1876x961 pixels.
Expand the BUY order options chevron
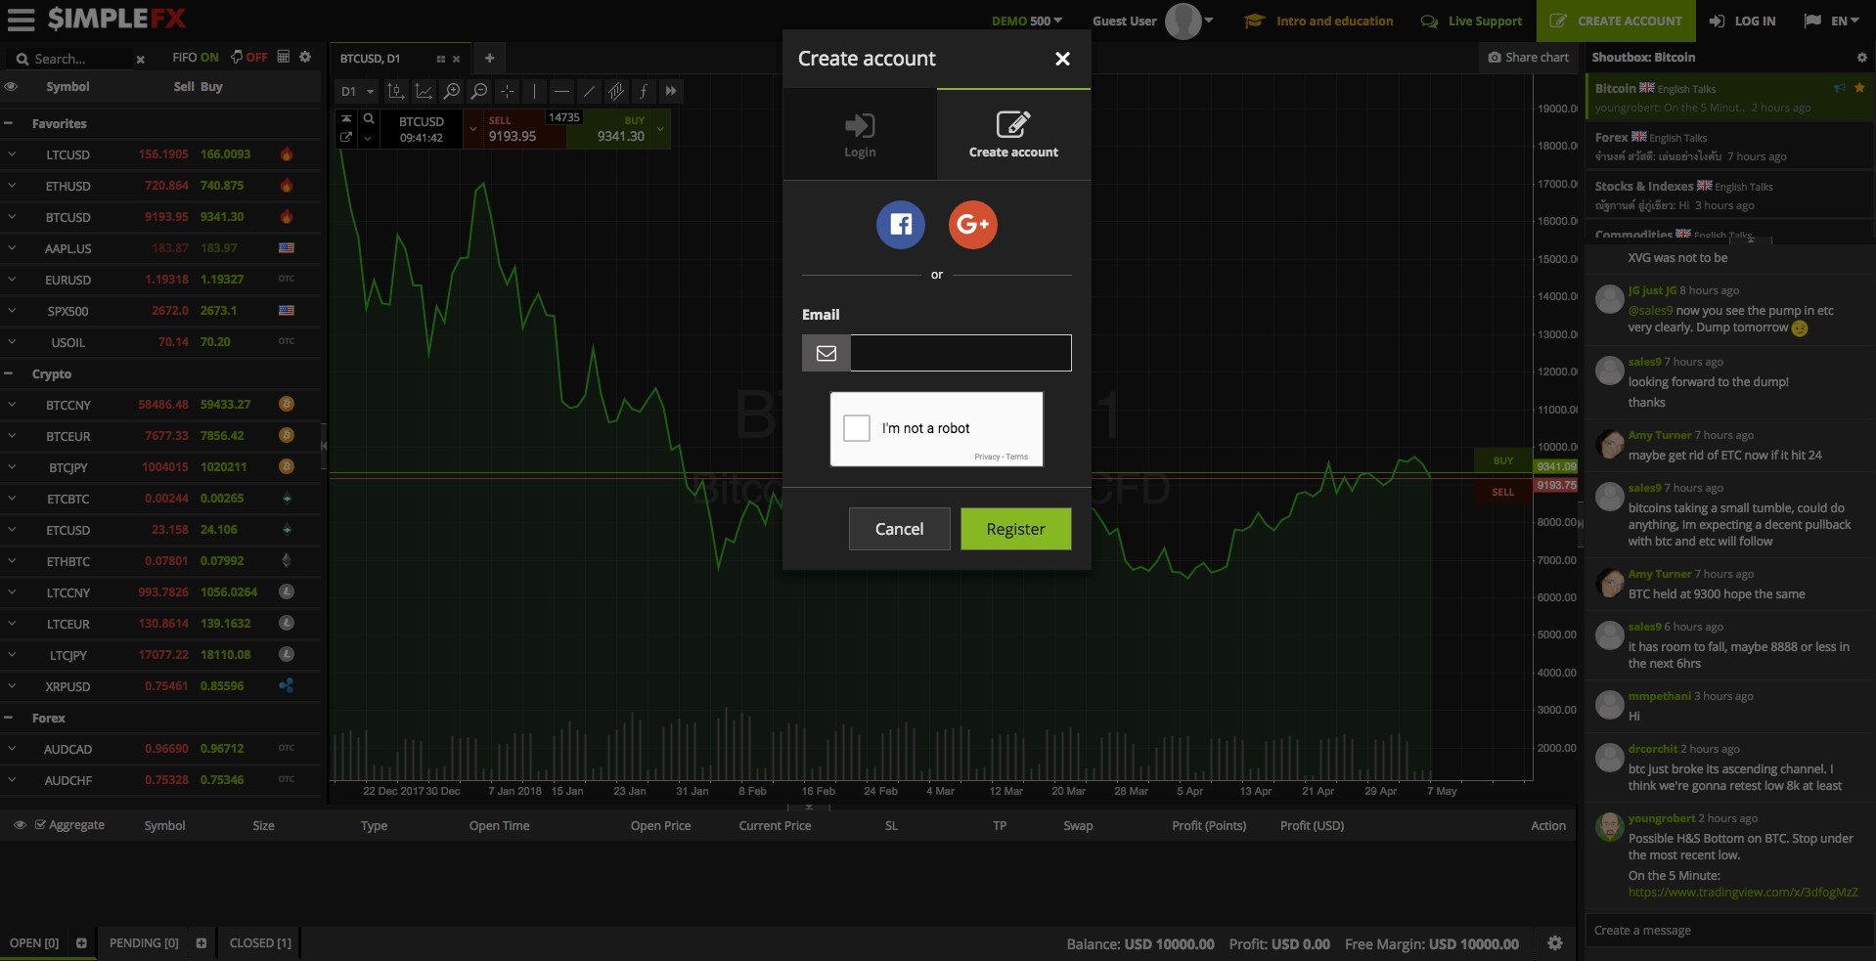pos(660,128)
